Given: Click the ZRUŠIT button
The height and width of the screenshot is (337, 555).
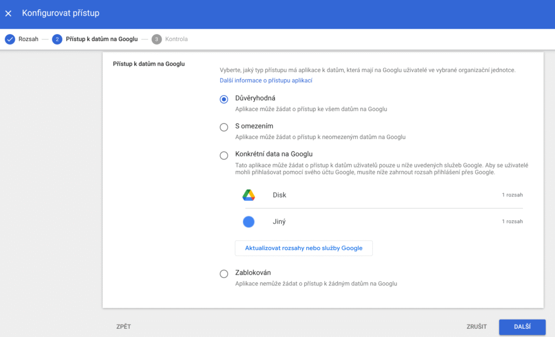Looking at the screenshot, I should (476, 327).
